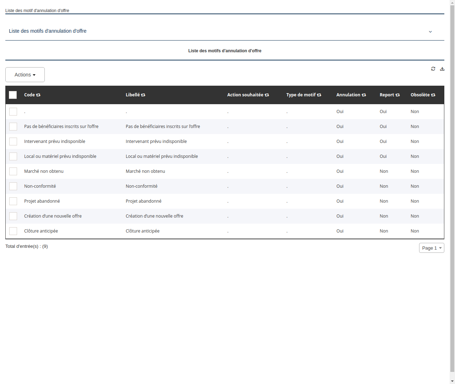
Task: Sort by the Obsolète column icon
Action: 433,95
